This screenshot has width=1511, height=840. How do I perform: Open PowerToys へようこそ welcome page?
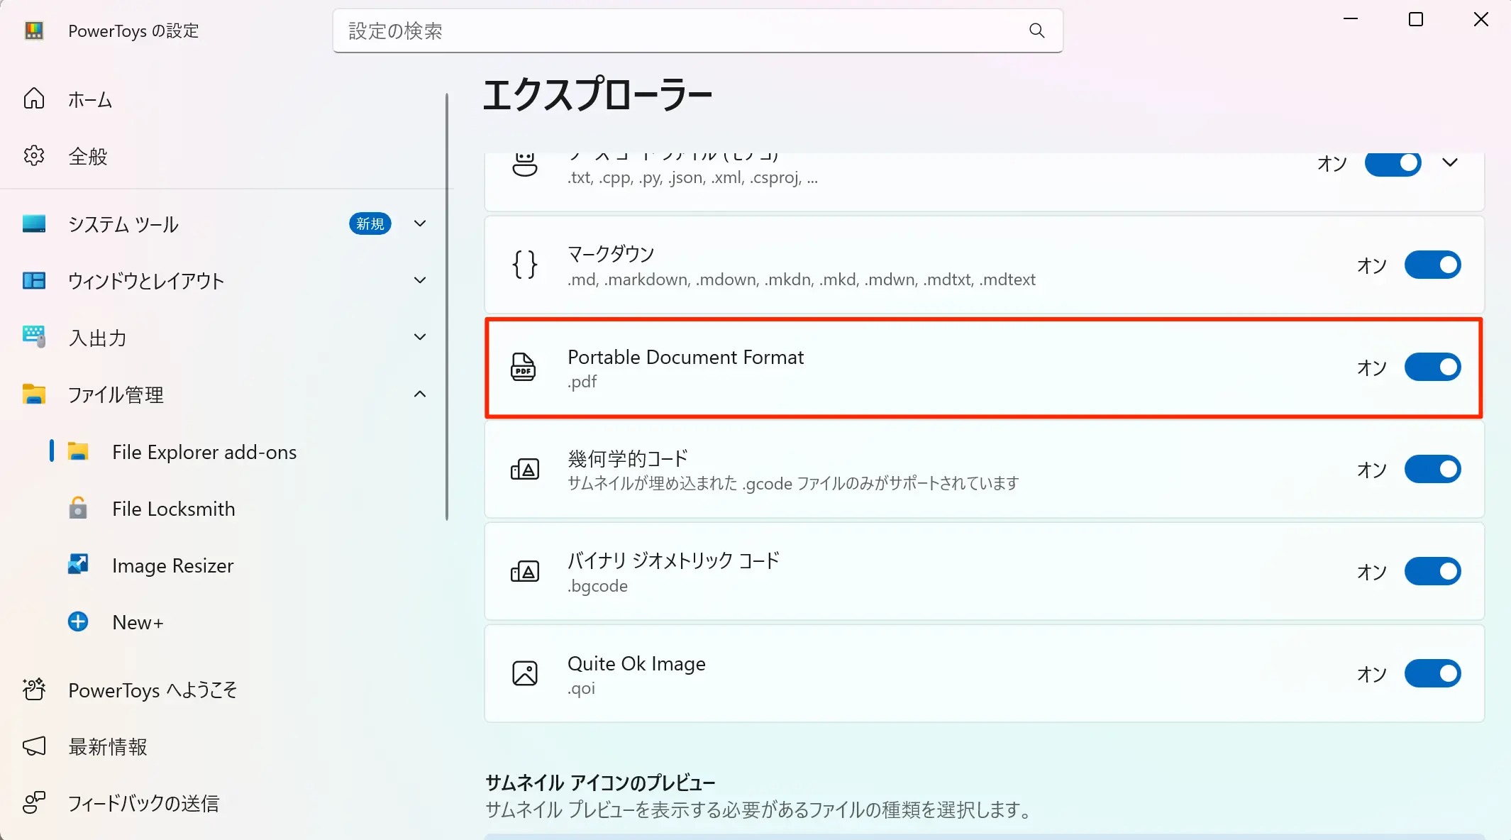point(152,690)
